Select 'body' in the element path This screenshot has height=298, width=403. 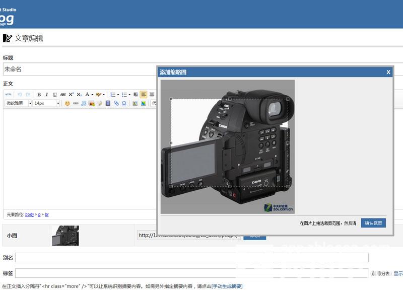coord(30,214)
